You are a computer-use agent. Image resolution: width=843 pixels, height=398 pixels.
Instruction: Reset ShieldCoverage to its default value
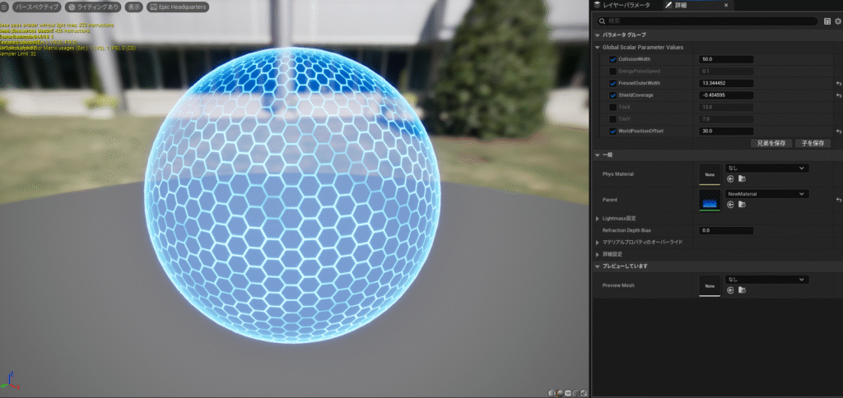point(838,95)
